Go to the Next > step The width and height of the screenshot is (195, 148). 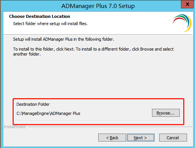[141, 138]
